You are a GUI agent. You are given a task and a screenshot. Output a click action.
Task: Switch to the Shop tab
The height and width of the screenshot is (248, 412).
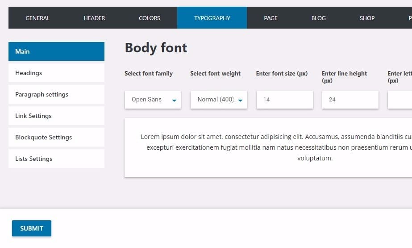(367, 18)
